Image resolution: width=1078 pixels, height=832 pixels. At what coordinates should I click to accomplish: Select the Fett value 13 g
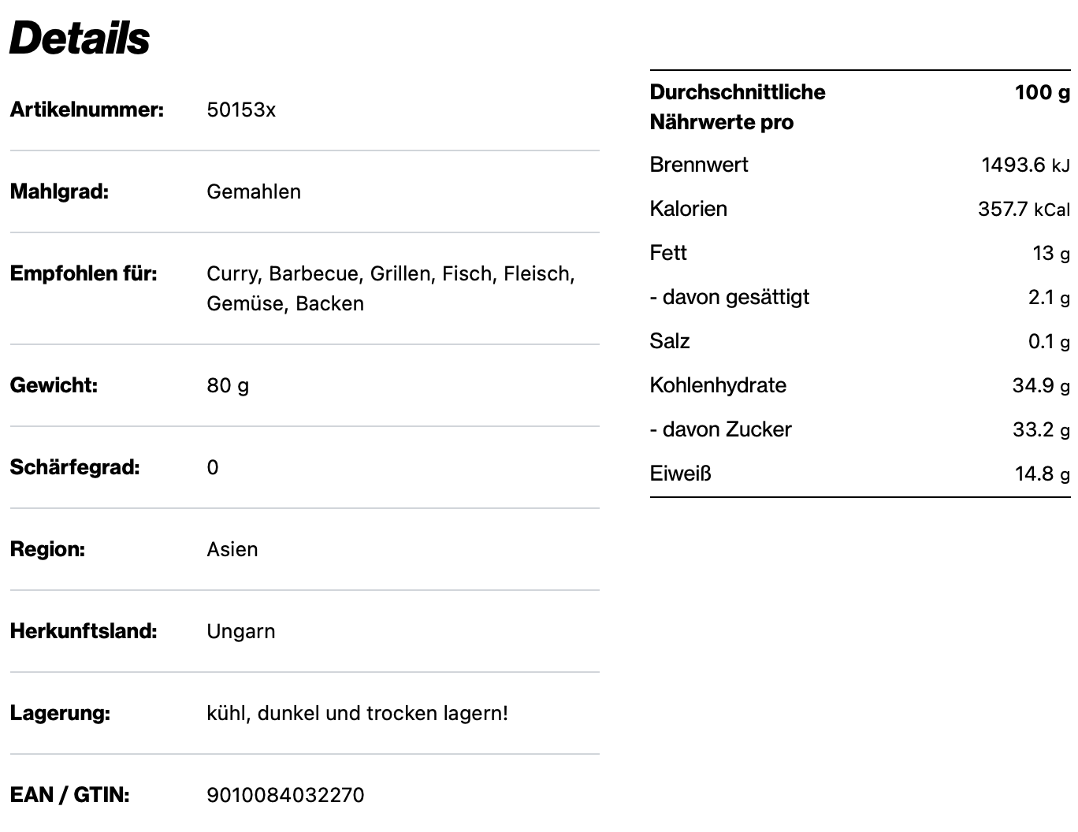pos(1051,253)
